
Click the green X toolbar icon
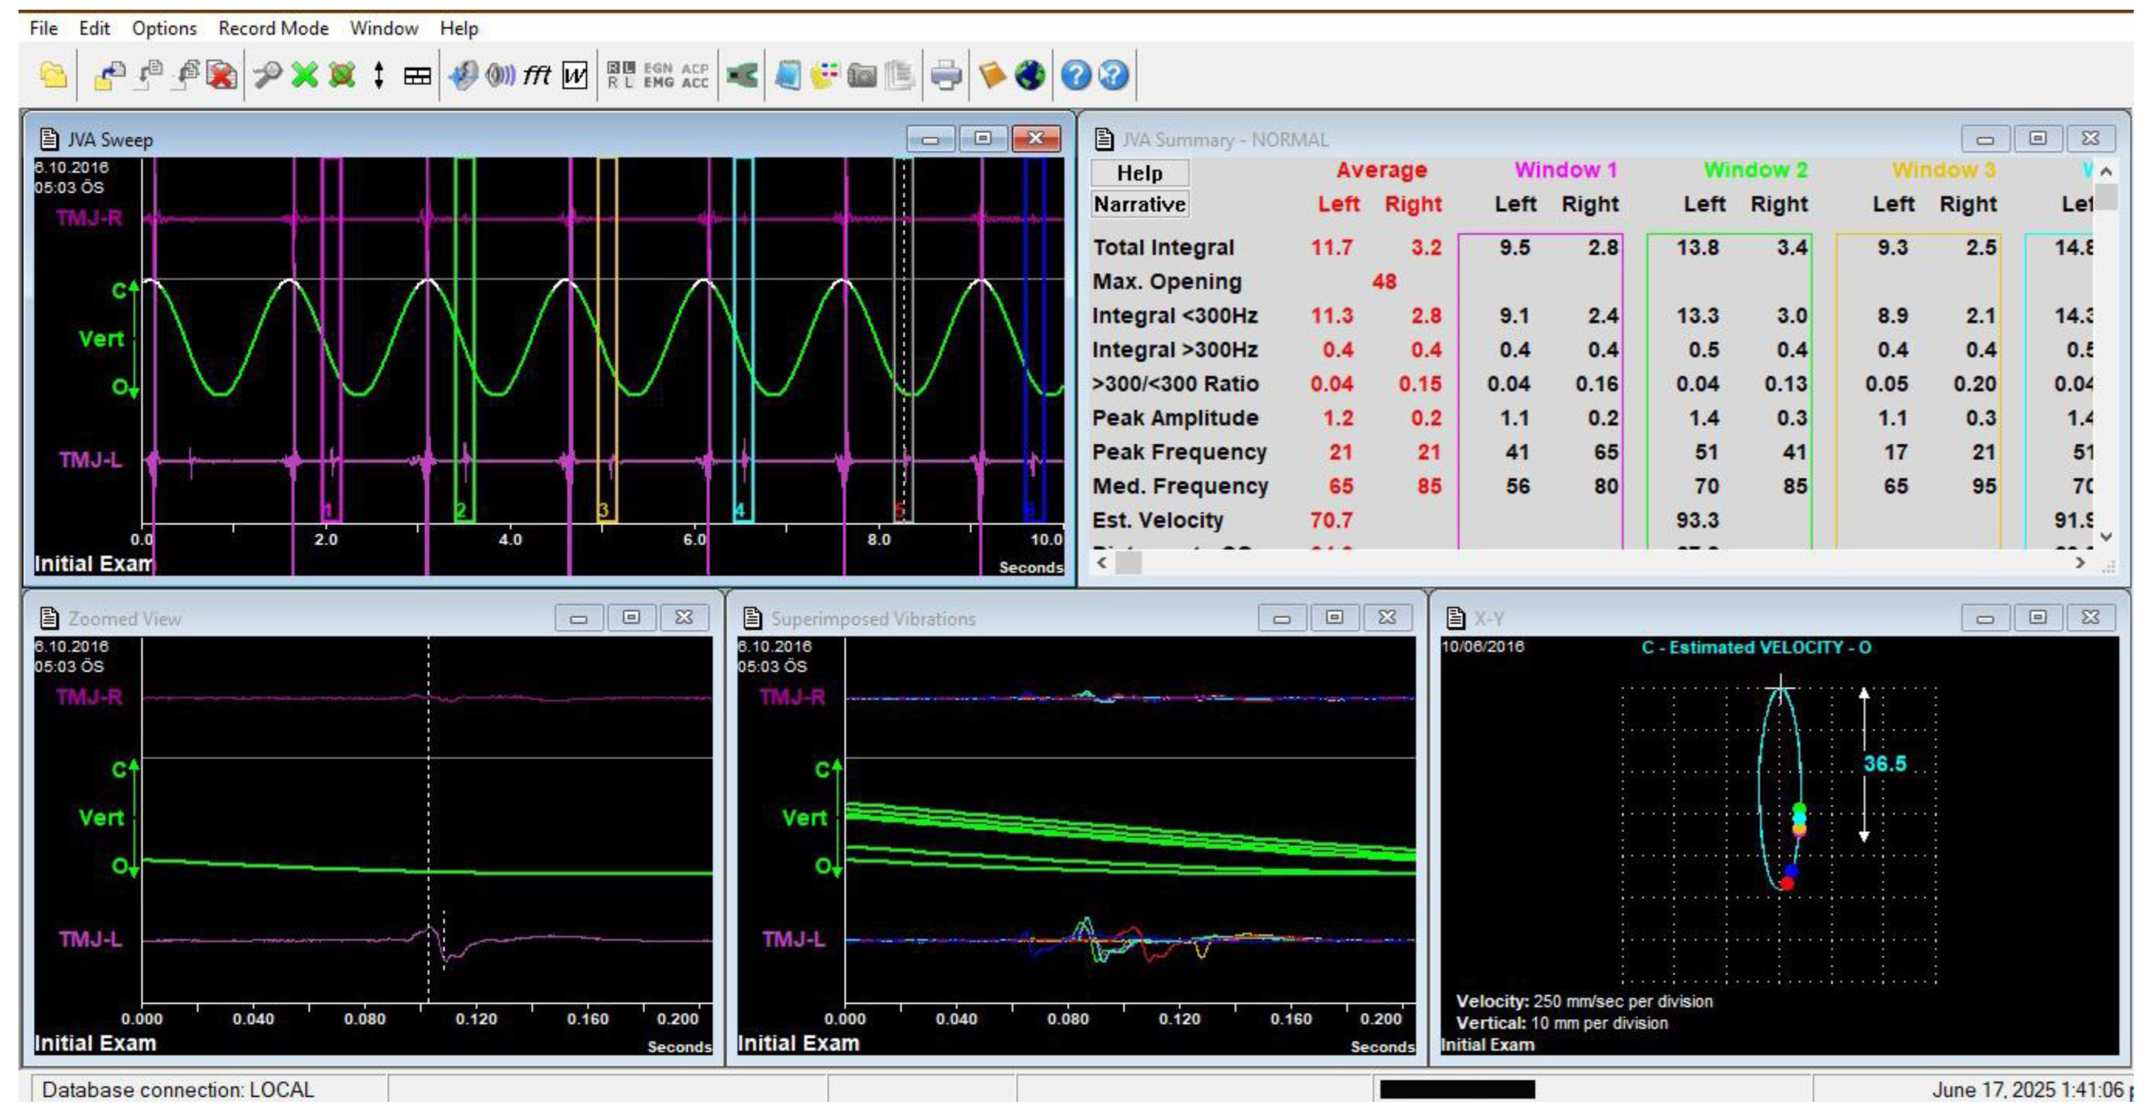[x=304, y=76]
